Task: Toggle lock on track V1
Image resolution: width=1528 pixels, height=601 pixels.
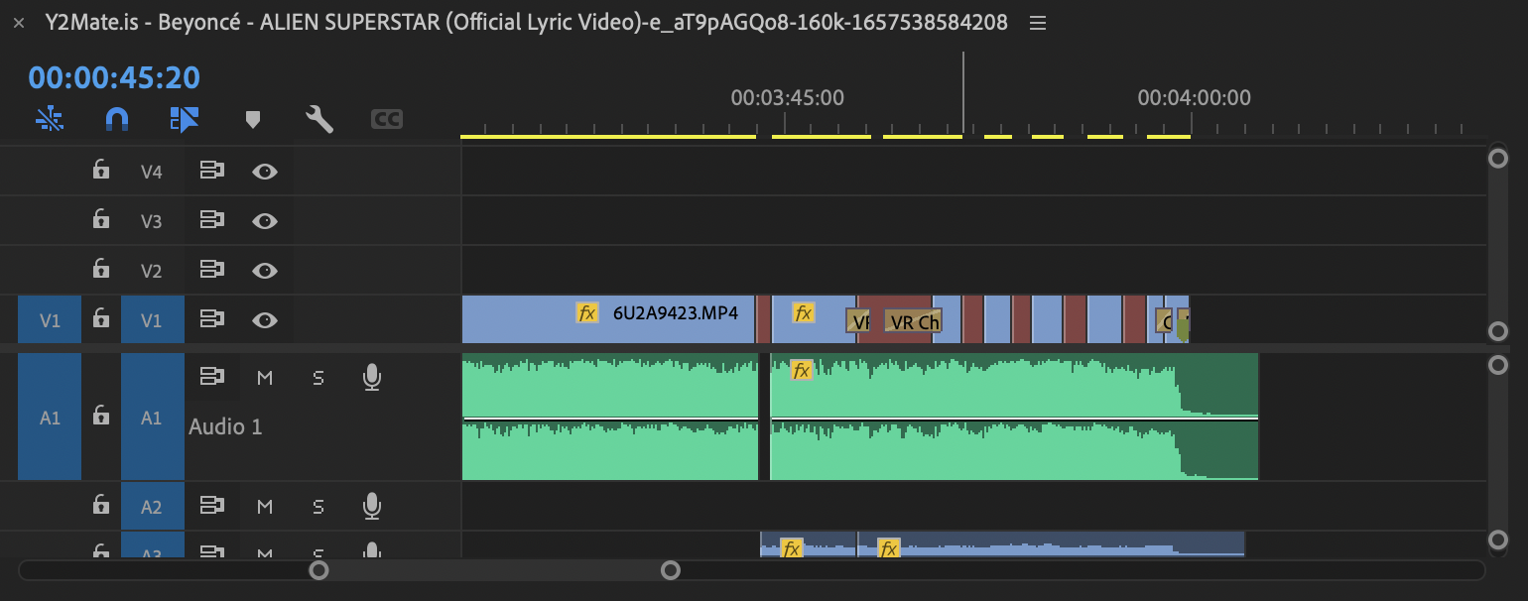Action: (100, 318)
